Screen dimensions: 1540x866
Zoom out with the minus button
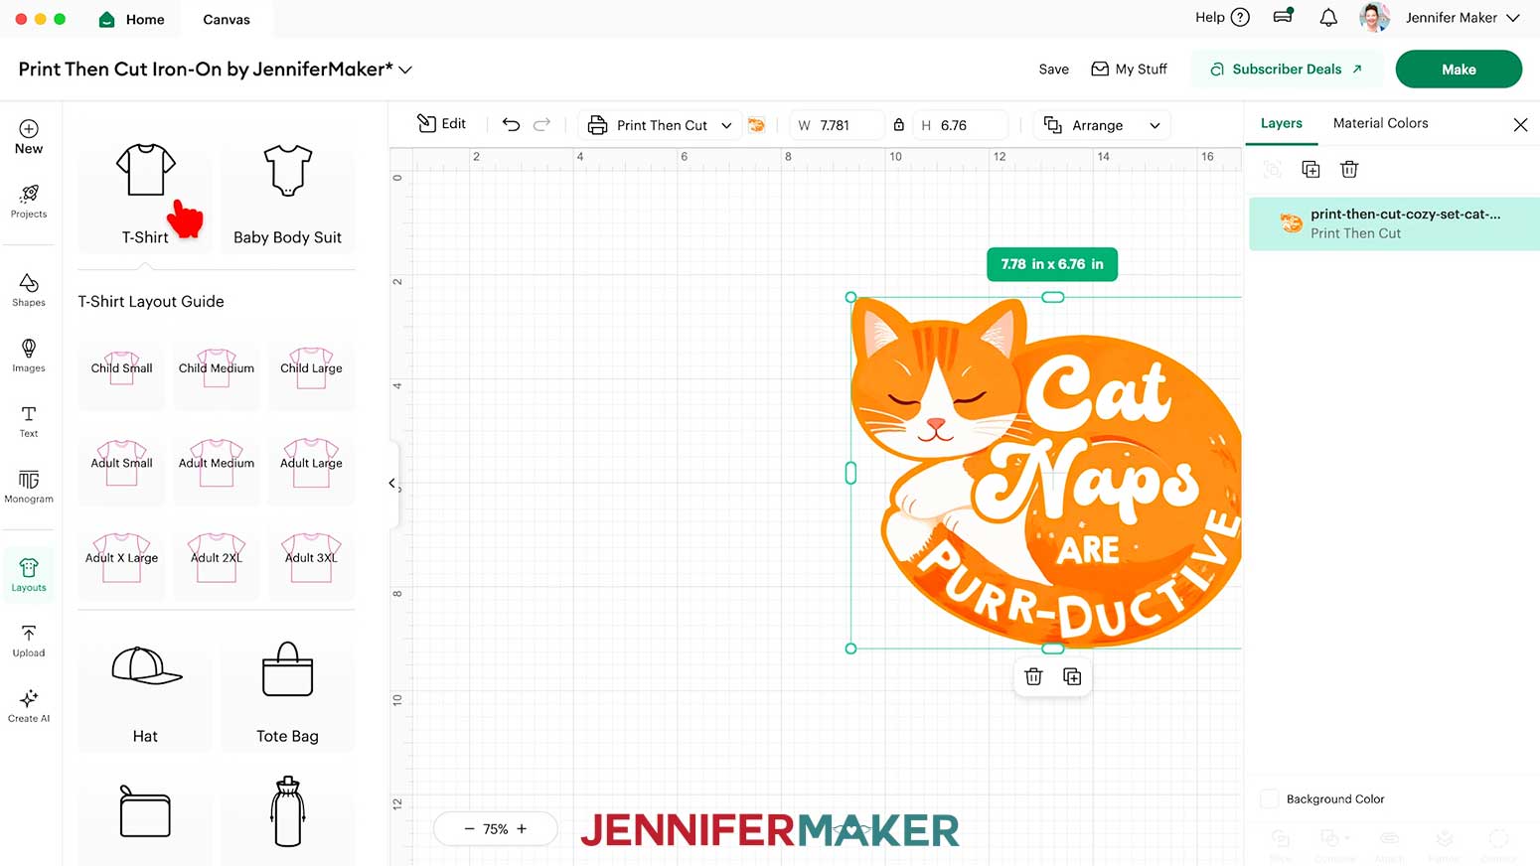pyautogui.click(x=469, y=828)
